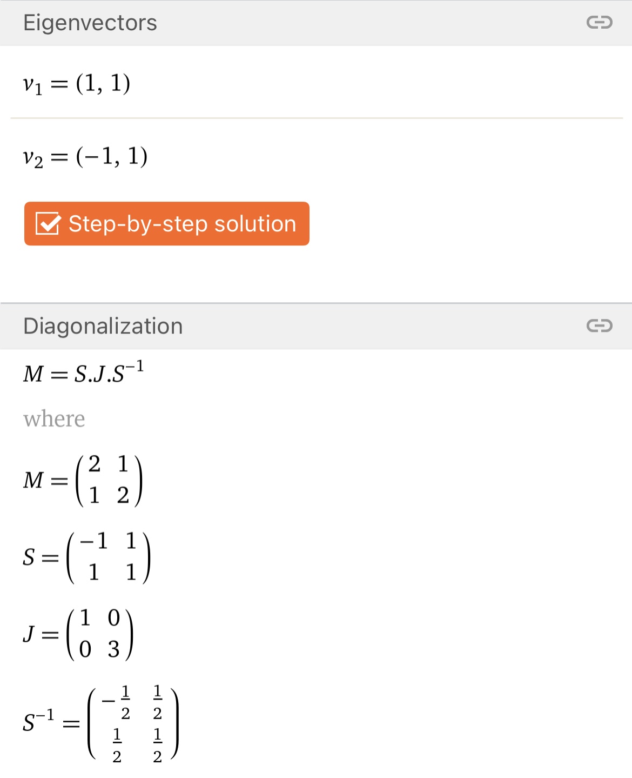Select the S inverse matrix definition
632x778 pixels.
pyautogui.click(x=100, y=723)
